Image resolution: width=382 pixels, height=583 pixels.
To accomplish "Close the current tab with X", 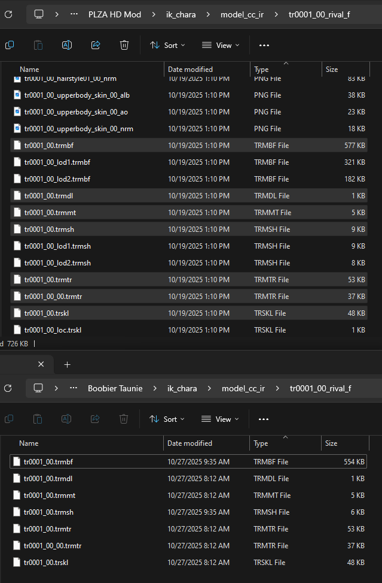I will [41, 364].
